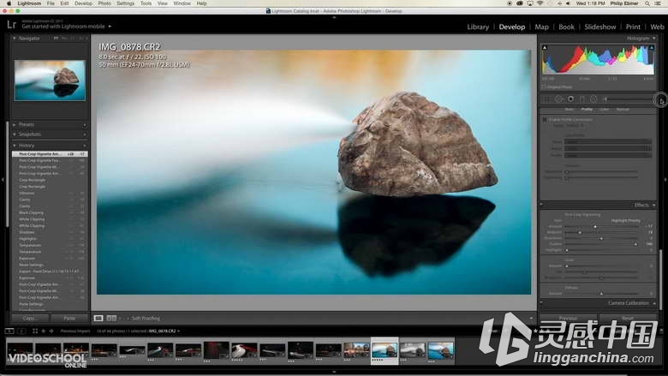The image size is (668, 376).
Task: Select the last filmstrip thumbnail
Action: [x=440, y=350]
